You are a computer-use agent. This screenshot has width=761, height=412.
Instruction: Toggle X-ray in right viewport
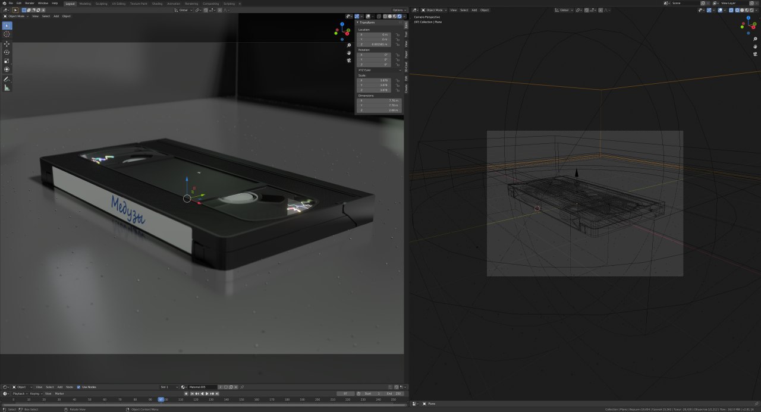pos(731,10)
